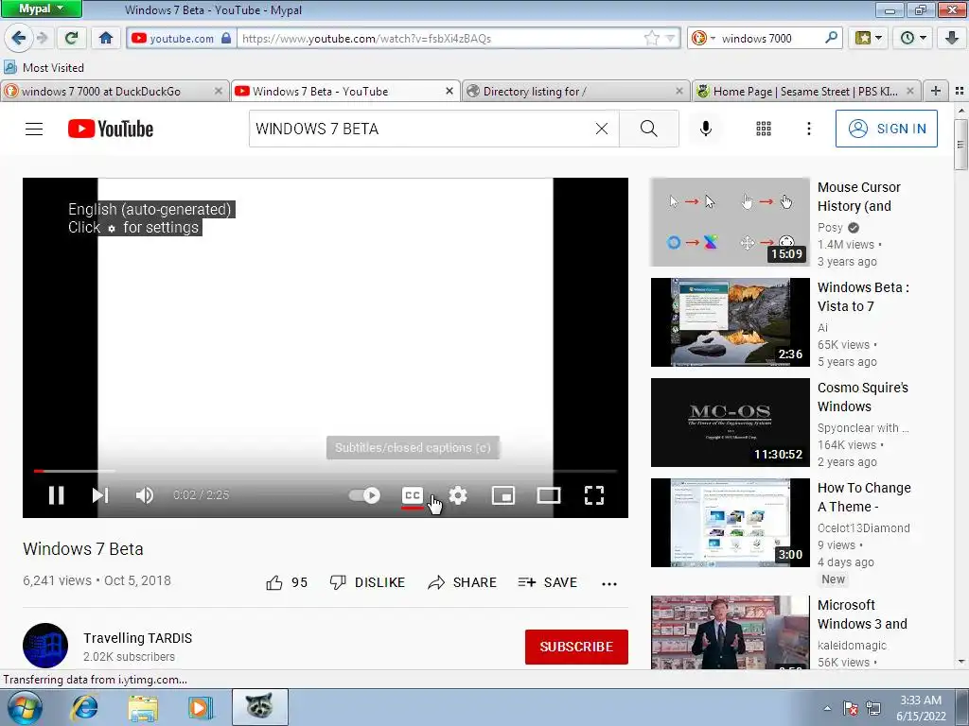Toggle theater mode
The height and width of the screenshot is (726, 969).
[548, 495]
